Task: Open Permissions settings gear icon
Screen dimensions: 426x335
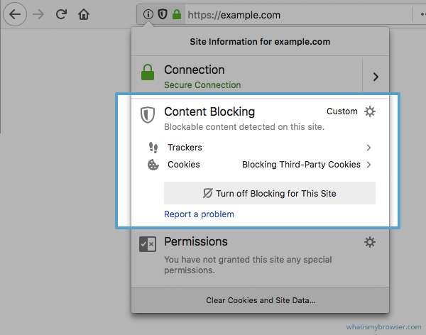Action: pos(369,242)
